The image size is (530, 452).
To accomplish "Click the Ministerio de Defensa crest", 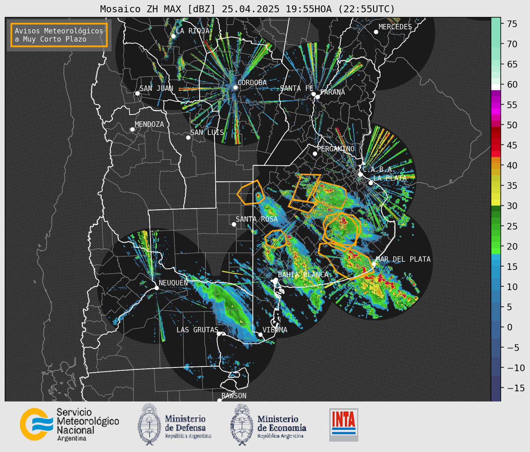I will point(149,424).
